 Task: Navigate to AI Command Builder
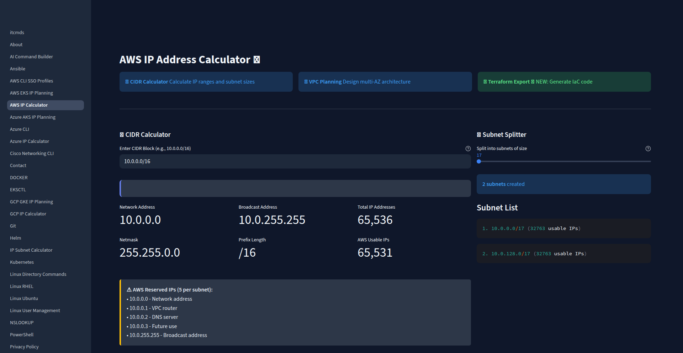[31, 57]
